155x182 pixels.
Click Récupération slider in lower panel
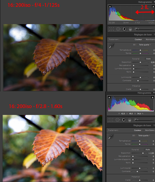(139, 156)
